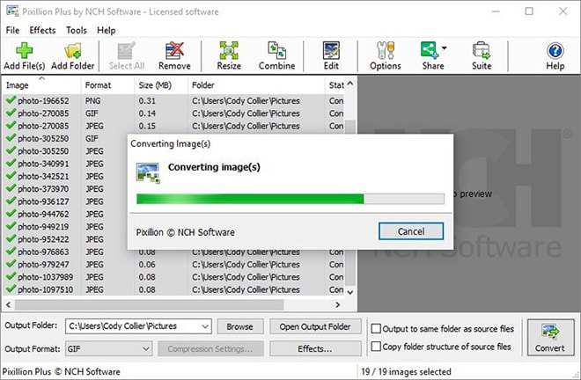Select the photo-340991 row

(65, 164)
